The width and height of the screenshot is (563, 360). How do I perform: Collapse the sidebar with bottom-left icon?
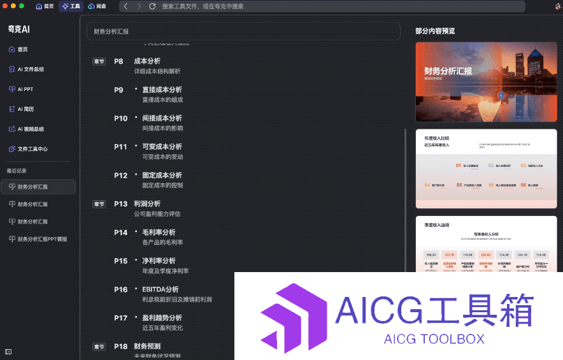[9, 352]
